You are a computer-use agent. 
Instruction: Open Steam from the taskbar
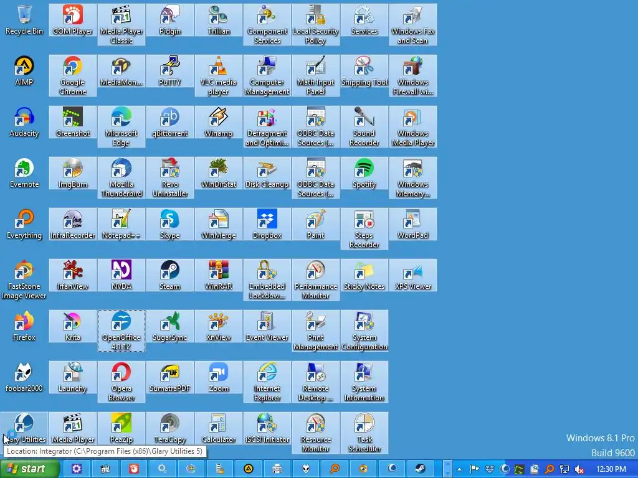point(421,469)
